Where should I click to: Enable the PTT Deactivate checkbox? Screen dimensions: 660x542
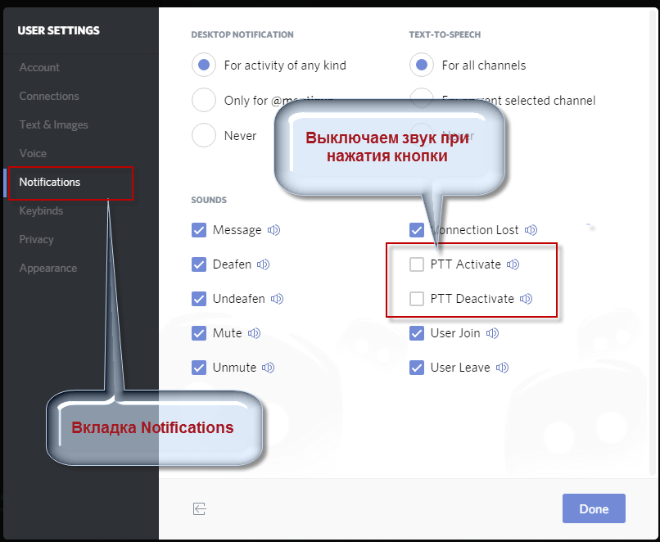click(x=417, y=299)
